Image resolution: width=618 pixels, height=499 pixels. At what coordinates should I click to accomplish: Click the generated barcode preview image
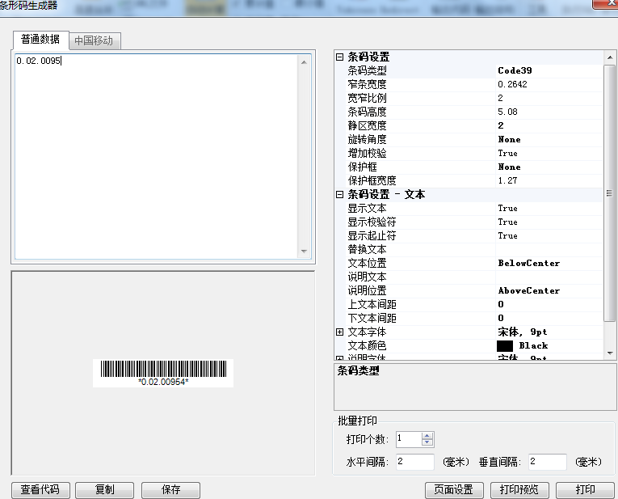click(x=163, y=373)
